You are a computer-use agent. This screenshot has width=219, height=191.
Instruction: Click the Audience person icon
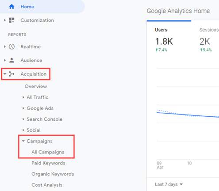(12, 60)
